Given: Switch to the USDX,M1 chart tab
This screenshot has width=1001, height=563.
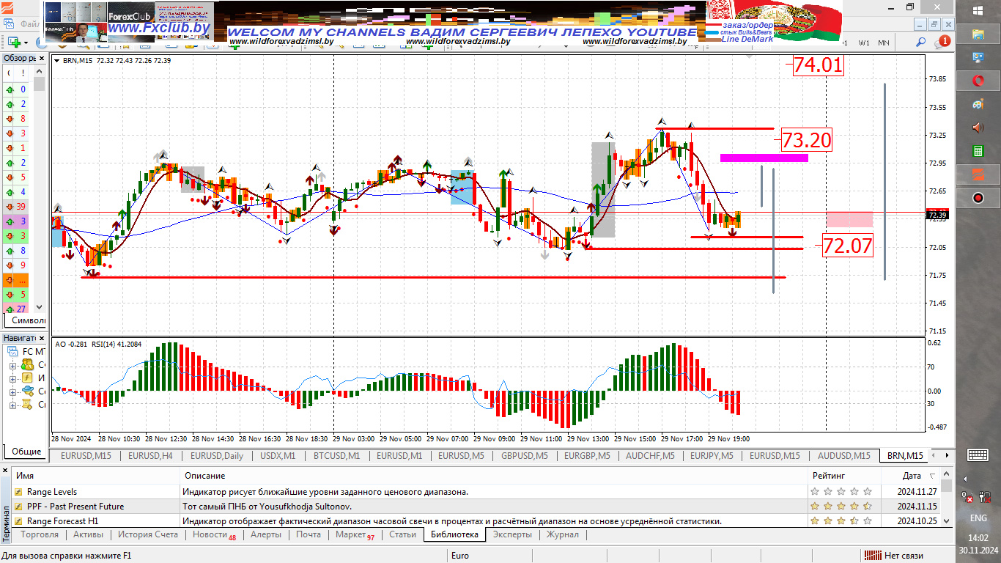Looking at the screenshot, I should [278, 455].
